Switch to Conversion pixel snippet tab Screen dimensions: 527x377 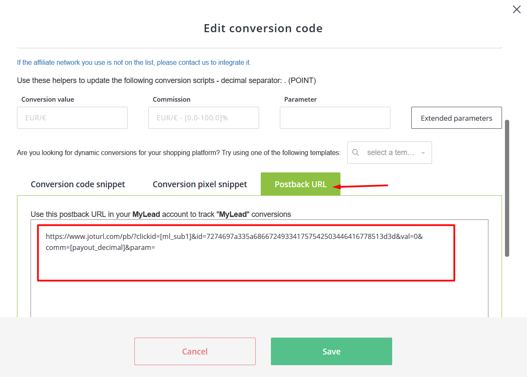coord(200,184)
